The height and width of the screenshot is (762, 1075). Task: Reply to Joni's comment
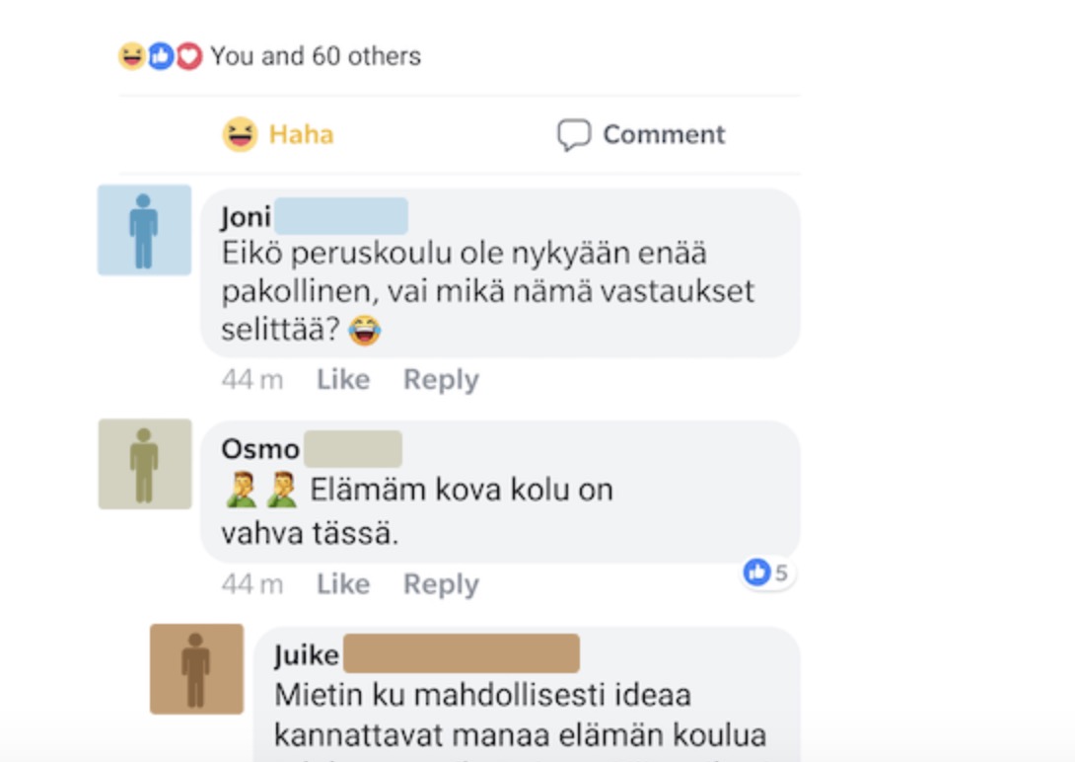441,380
